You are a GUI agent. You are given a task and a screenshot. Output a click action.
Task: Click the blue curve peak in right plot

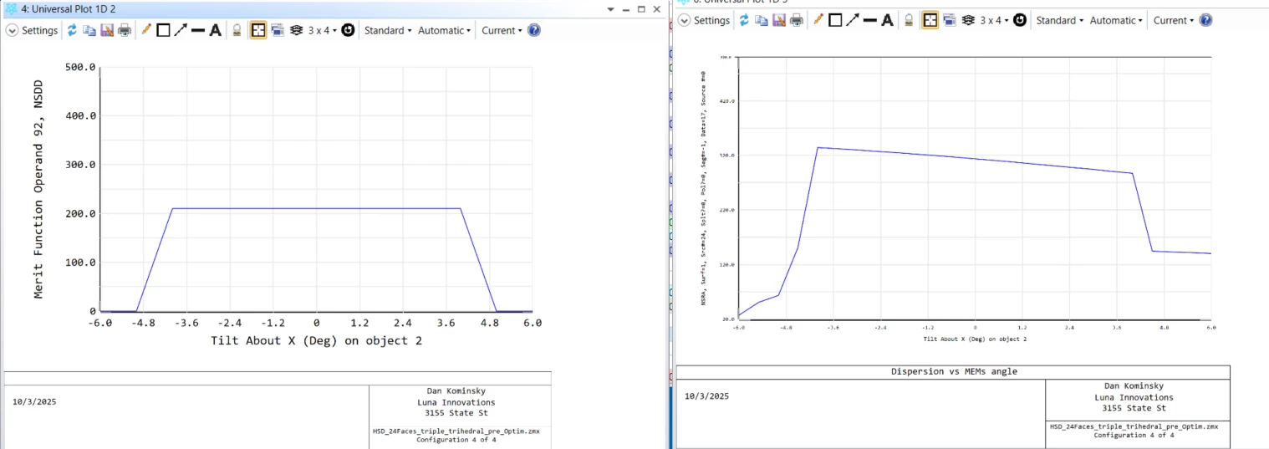818,147
